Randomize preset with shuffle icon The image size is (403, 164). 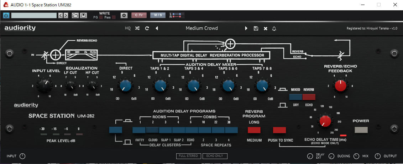click(x=137, y=28)
